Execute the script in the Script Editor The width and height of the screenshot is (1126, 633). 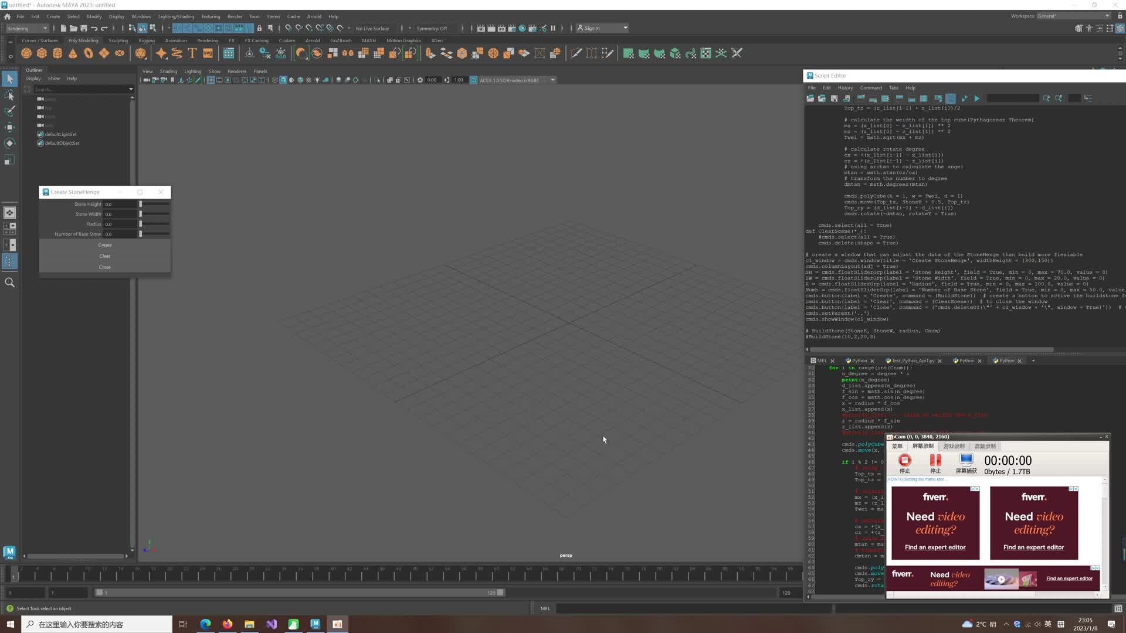click(976, 98)
